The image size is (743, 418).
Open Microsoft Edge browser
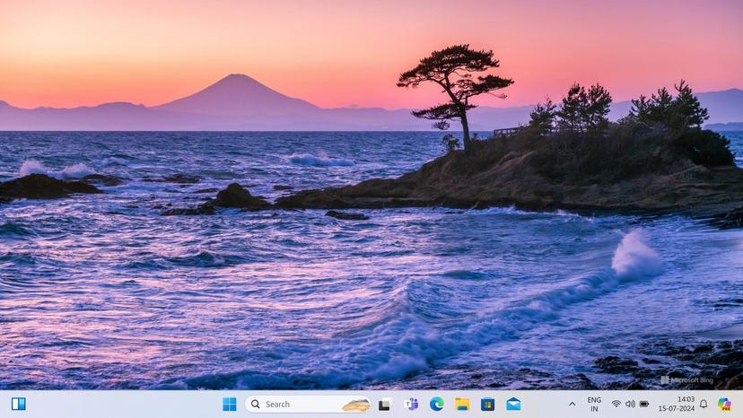pos(437,404)
